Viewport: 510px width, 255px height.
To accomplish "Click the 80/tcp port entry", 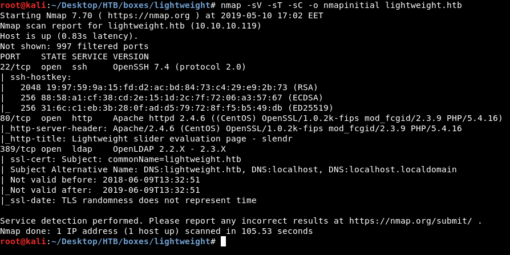I will click(x=15, y=118).
